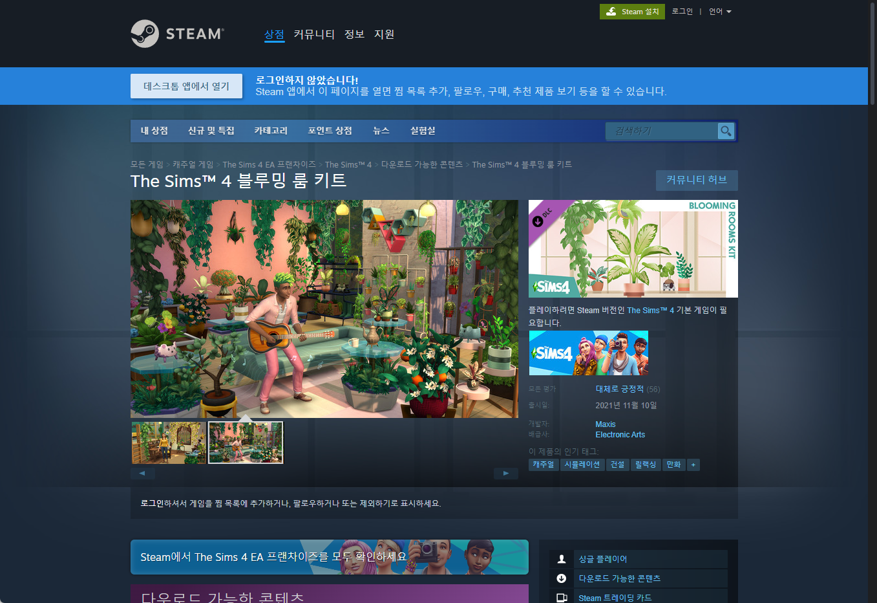Open 포인트 상점 menu

click(x=330, y=131)
